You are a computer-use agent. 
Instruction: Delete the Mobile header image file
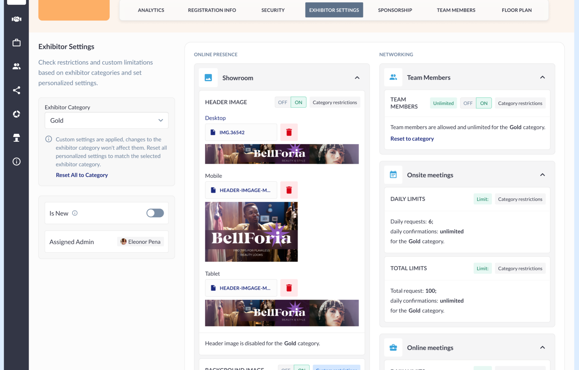point(289,190)
